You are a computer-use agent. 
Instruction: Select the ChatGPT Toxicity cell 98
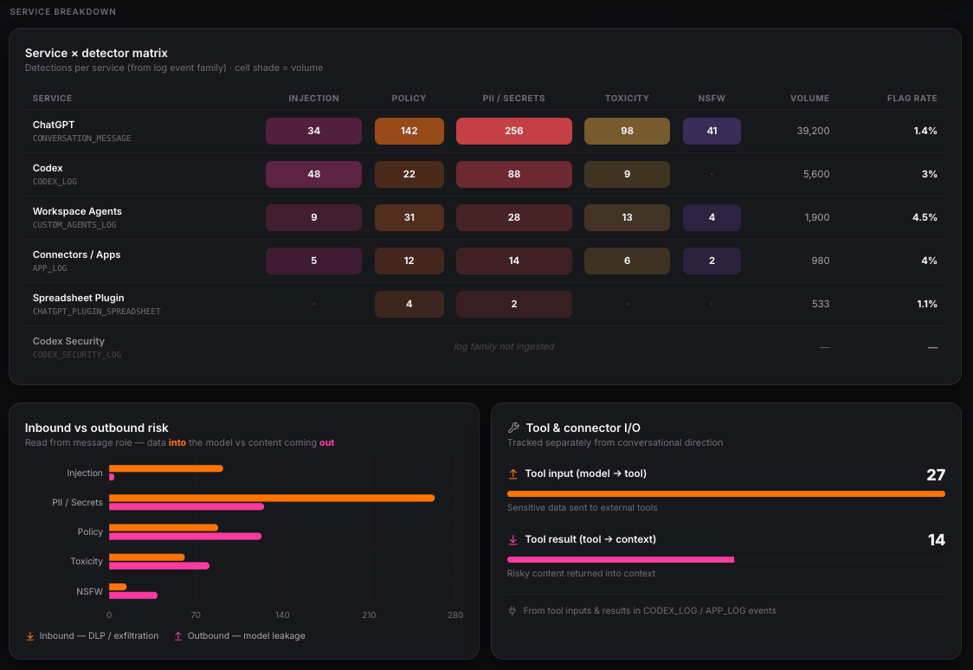[x=627, y=131]
